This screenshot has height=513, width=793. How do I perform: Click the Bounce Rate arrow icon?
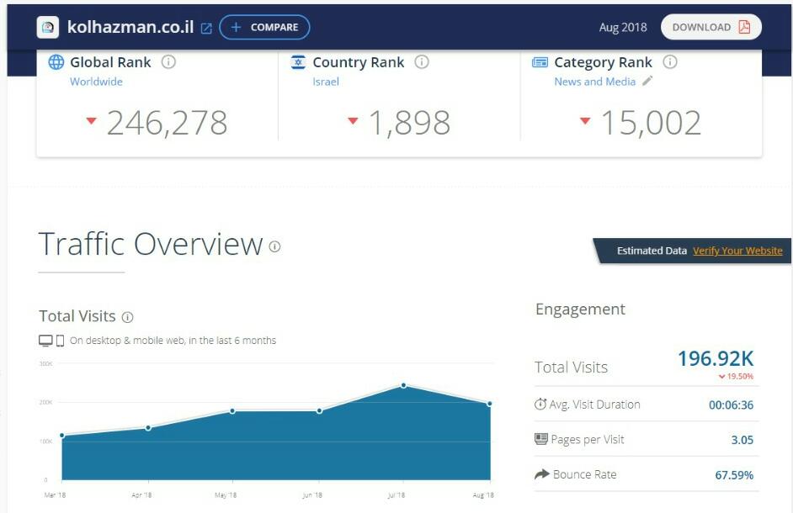(x=541, y=474)
